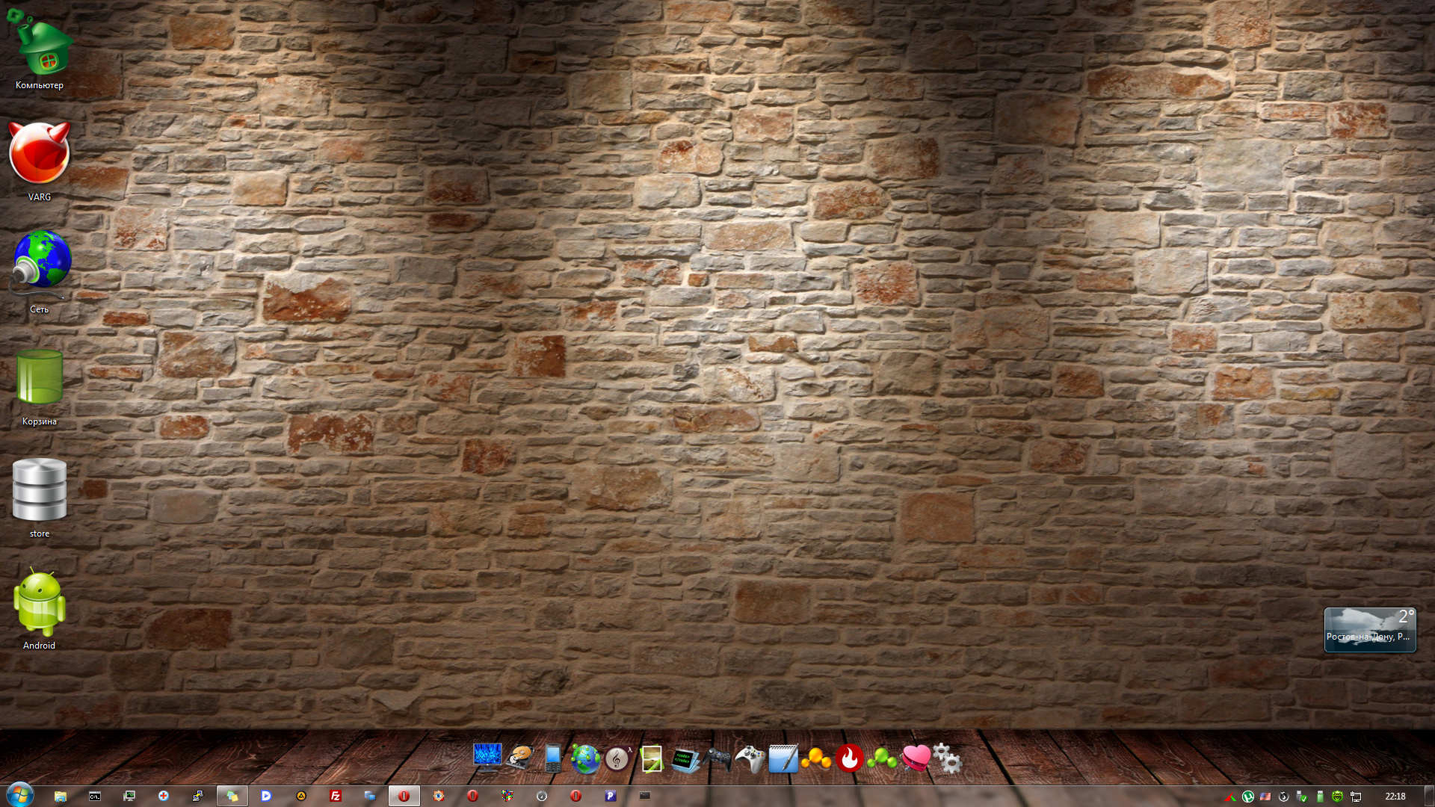Click the white Xbox controller dock icon
The image size is (1435, 807).
click(x=750, y=759)
